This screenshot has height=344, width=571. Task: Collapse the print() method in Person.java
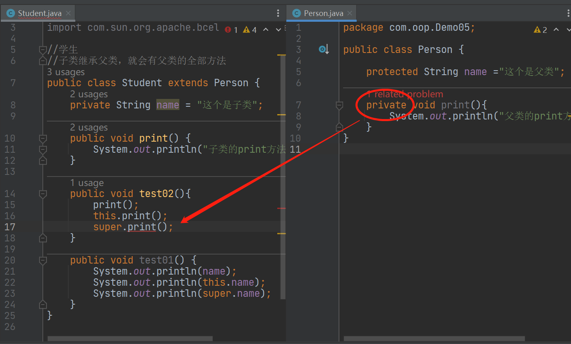[x=339, y=105]
